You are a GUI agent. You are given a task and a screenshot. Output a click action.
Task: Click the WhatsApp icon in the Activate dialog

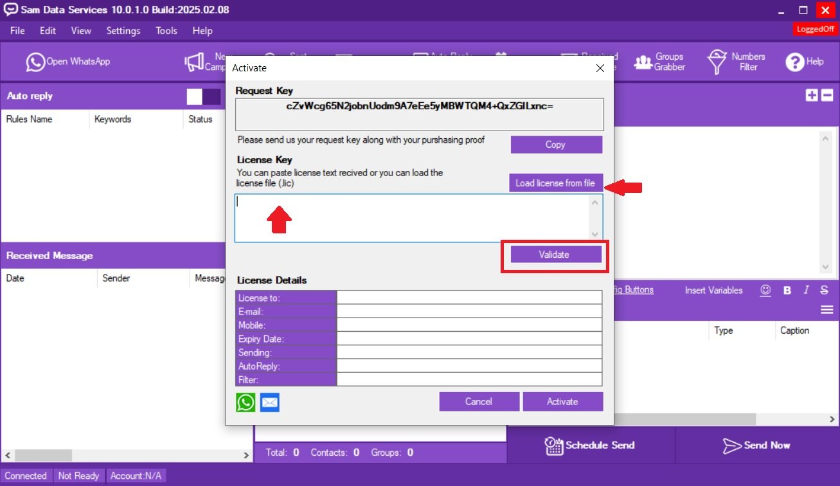pos(245,402)
